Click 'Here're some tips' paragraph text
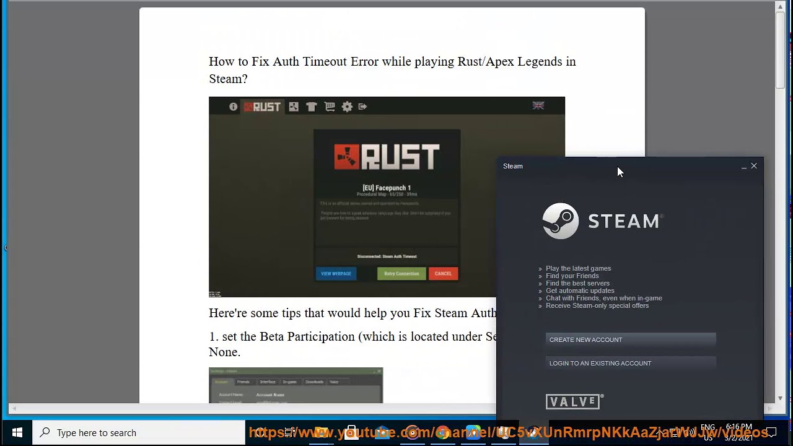Screen dimensions: 793x446 pyautogui.click(x=353, y=313)
